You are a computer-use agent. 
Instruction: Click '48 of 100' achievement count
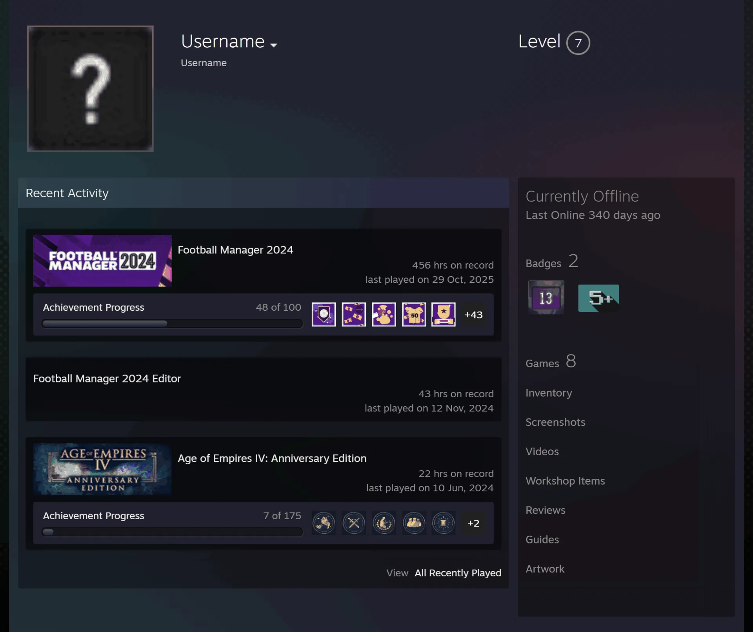(278, 308)
